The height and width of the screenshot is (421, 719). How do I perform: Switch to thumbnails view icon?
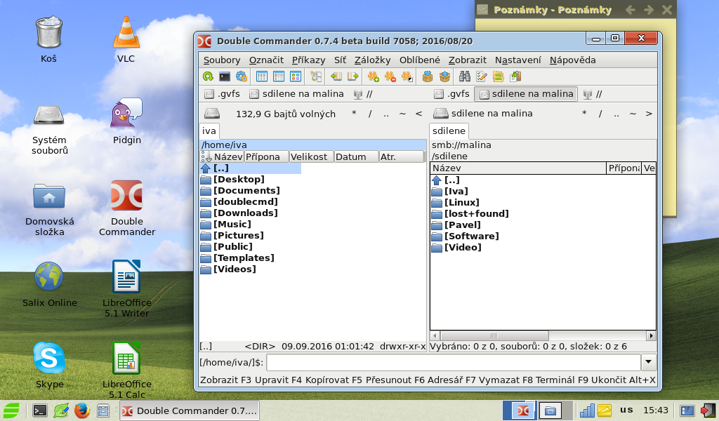pyautogui.click(x=296, y=76)
